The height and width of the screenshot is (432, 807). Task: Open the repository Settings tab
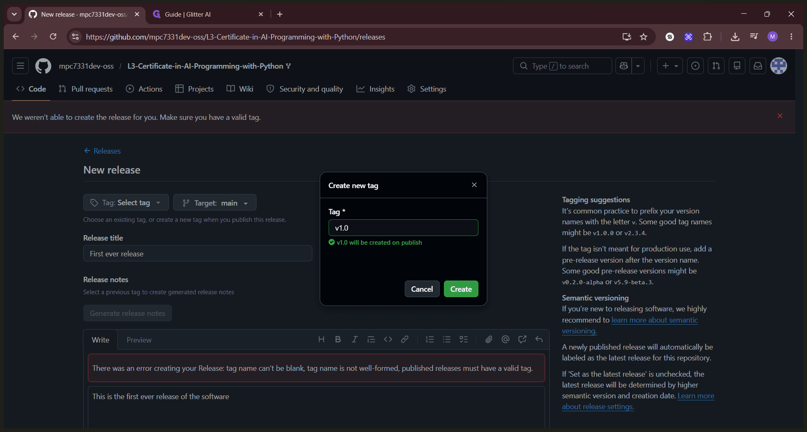427,89
